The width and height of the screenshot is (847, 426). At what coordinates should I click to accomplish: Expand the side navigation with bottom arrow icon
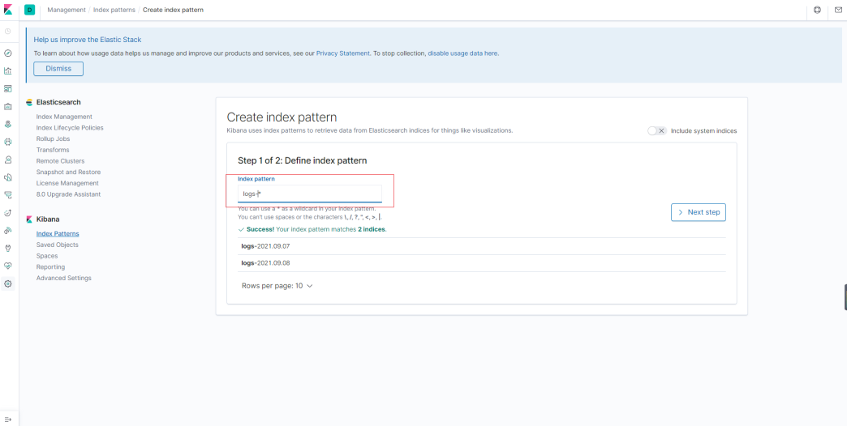click(x=7, y=419)
